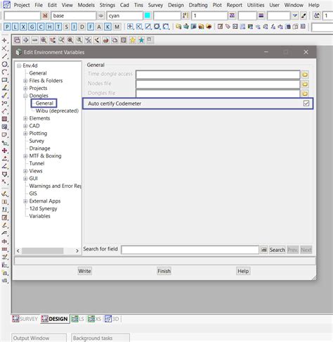Image resolution: width=333 pixels, height=342 pixels.
Task: Toggle the P snap button
Action: (7, 27)
